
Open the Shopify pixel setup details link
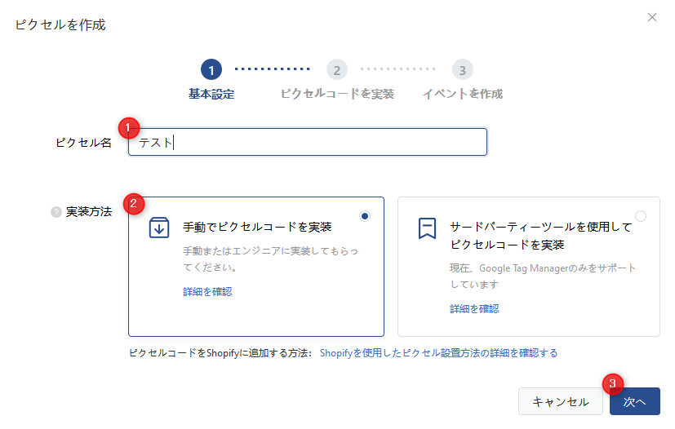(438, 353)
